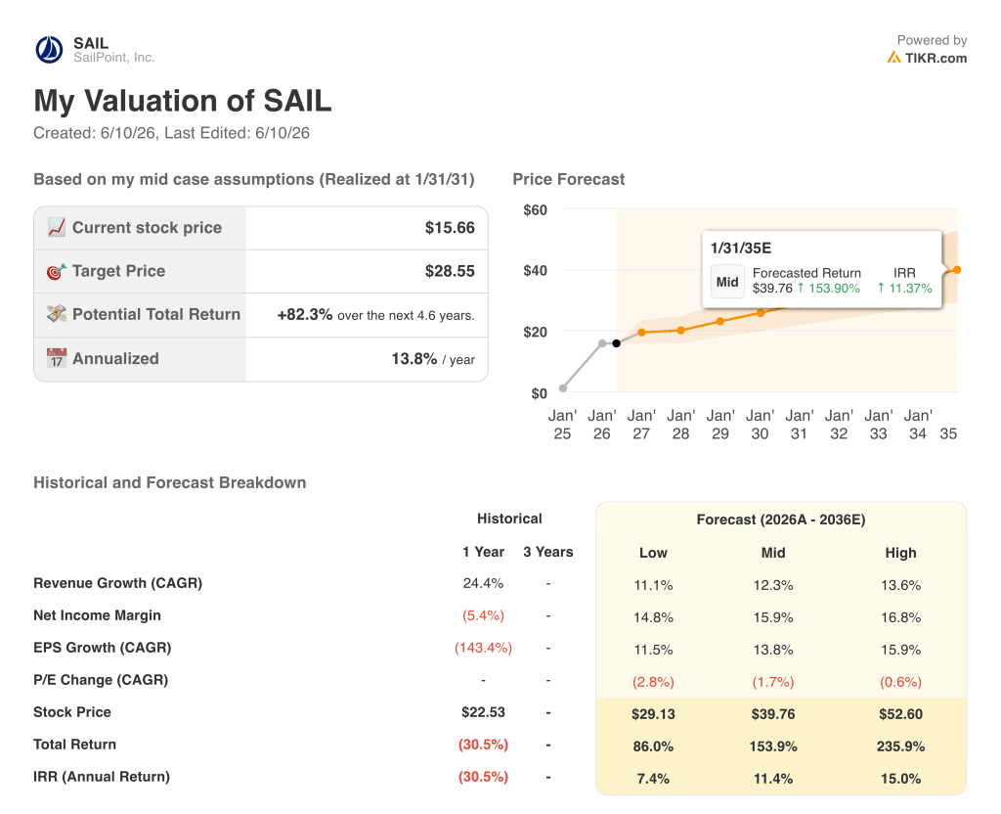The image size is (1001, 814).
Task: Click the EPS Growth (CAGR) row label
Action: click(103, 648)
